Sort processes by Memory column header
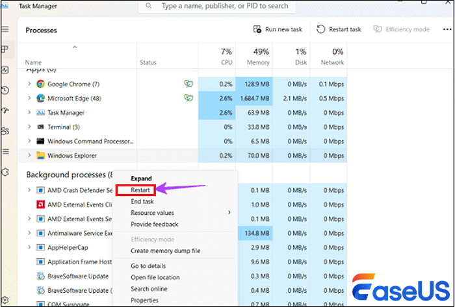This screenshot has height=307, width=455. pyautogui.click(x=259, y=57)
